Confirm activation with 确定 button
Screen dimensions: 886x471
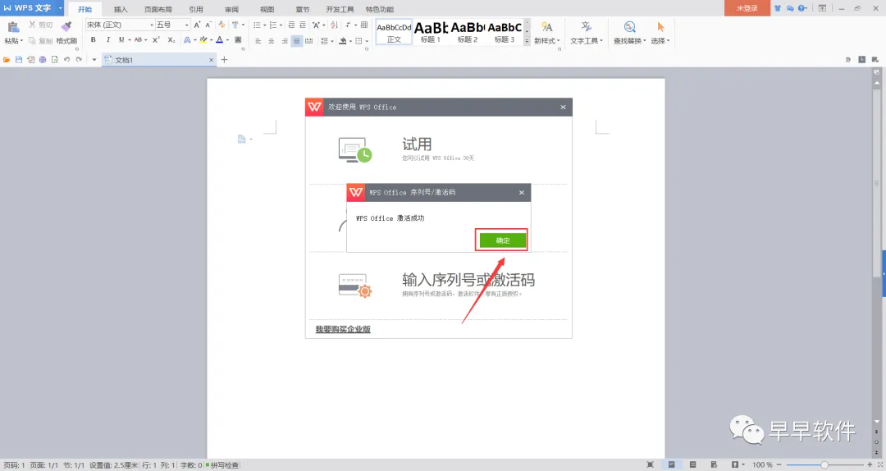[x=503, y=240]
